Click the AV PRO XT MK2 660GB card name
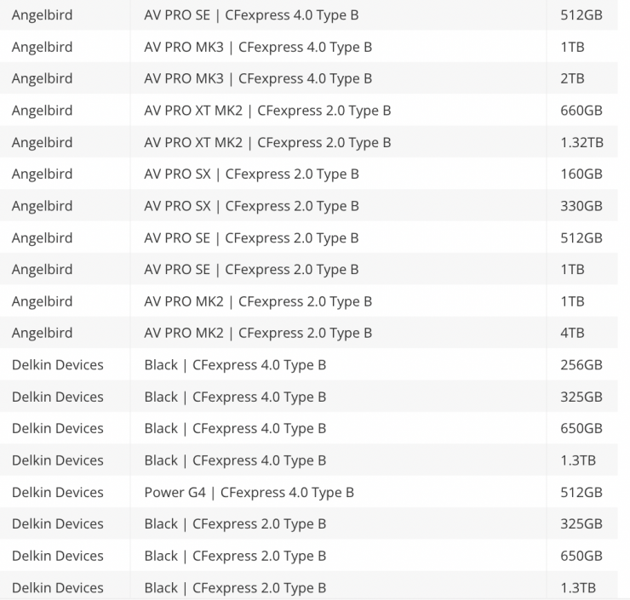The image size is (630, 600). click(267, 111)
